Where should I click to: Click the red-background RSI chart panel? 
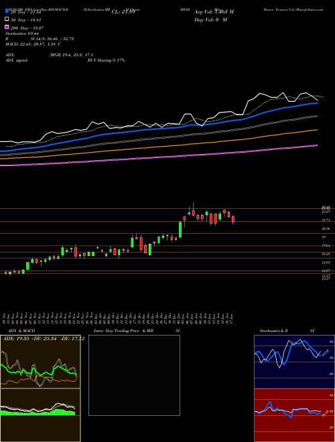point(294,415)
